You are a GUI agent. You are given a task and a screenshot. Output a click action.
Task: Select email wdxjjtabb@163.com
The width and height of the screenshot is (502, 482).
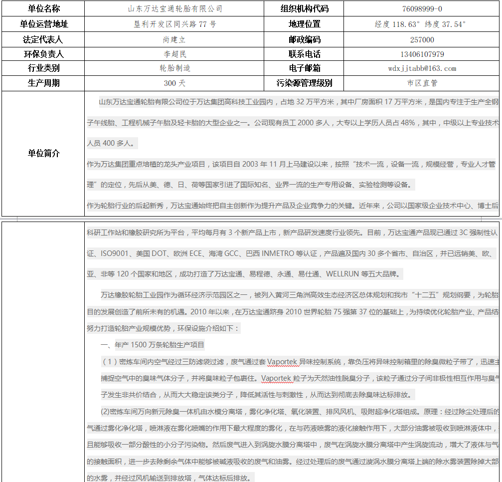tap(422, 68)
